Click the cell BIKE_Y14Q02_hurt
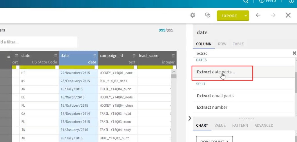Screen dimensions: 297x142 point(118,138)
